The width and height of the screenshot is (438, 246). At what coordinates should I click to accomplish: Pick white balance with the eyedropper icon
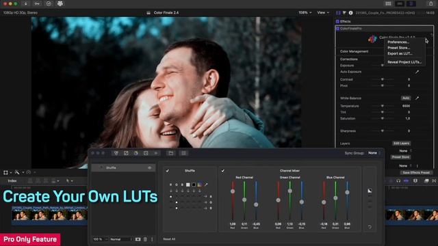point(417,98)
